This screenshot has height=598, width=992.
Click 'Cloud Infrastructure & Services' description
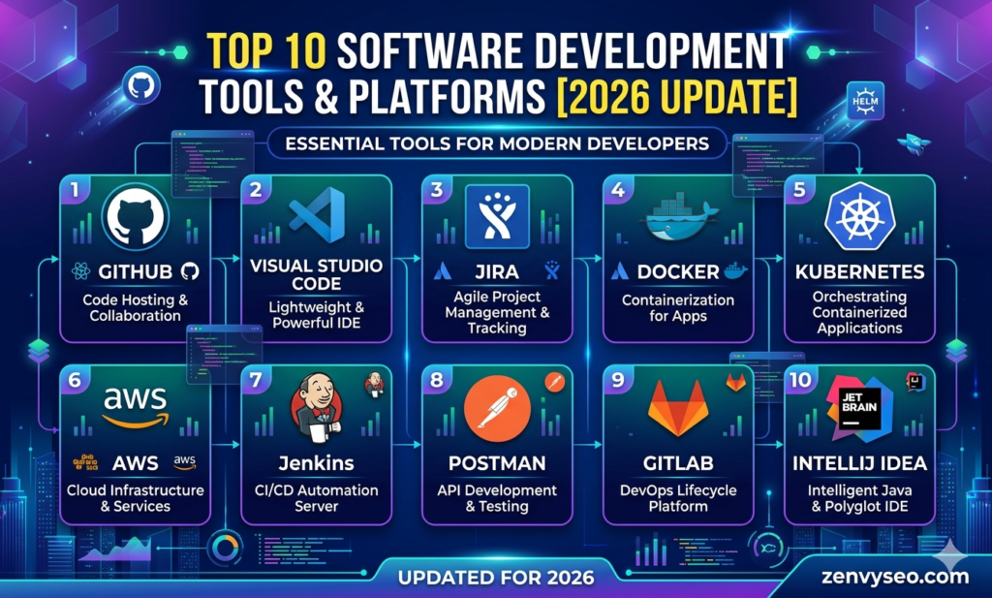click(x=136, y=498)
